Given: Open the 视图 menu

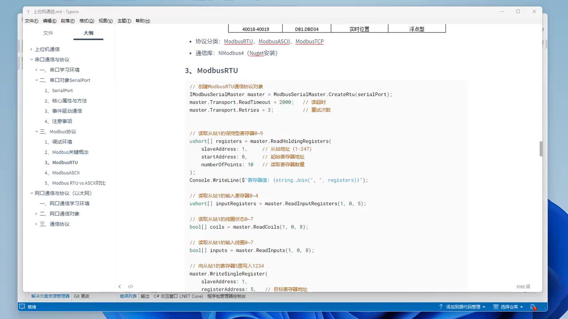Looking at the screenshot, I should point(106,21).
